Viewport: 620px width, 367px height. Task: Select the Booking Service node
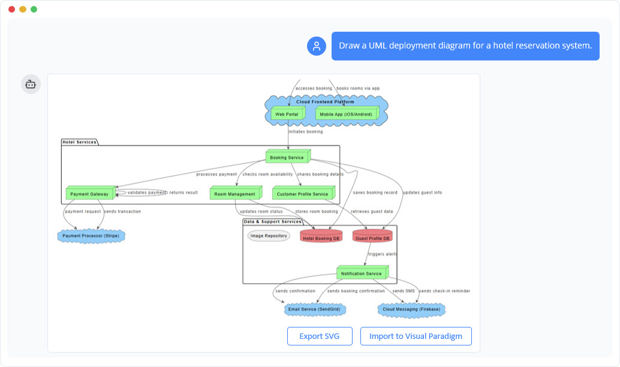click(288, 156)
